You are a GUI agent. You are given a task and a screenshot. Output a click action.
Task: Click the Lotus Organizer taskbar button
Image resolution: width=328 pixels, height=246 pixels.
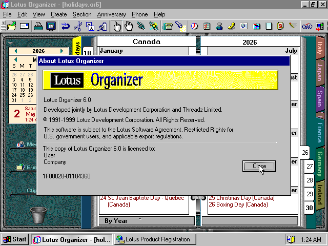point(72,239)
